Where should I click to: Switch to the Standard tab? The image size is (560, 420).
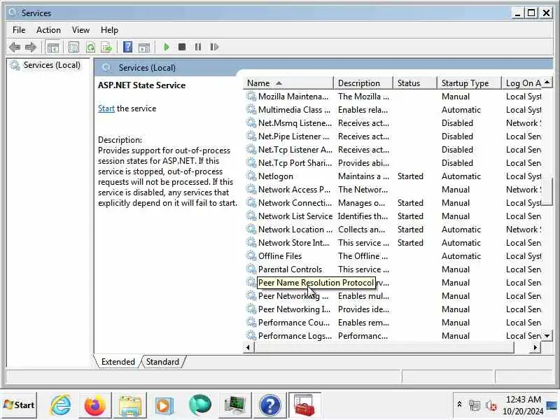pos(162,362)
